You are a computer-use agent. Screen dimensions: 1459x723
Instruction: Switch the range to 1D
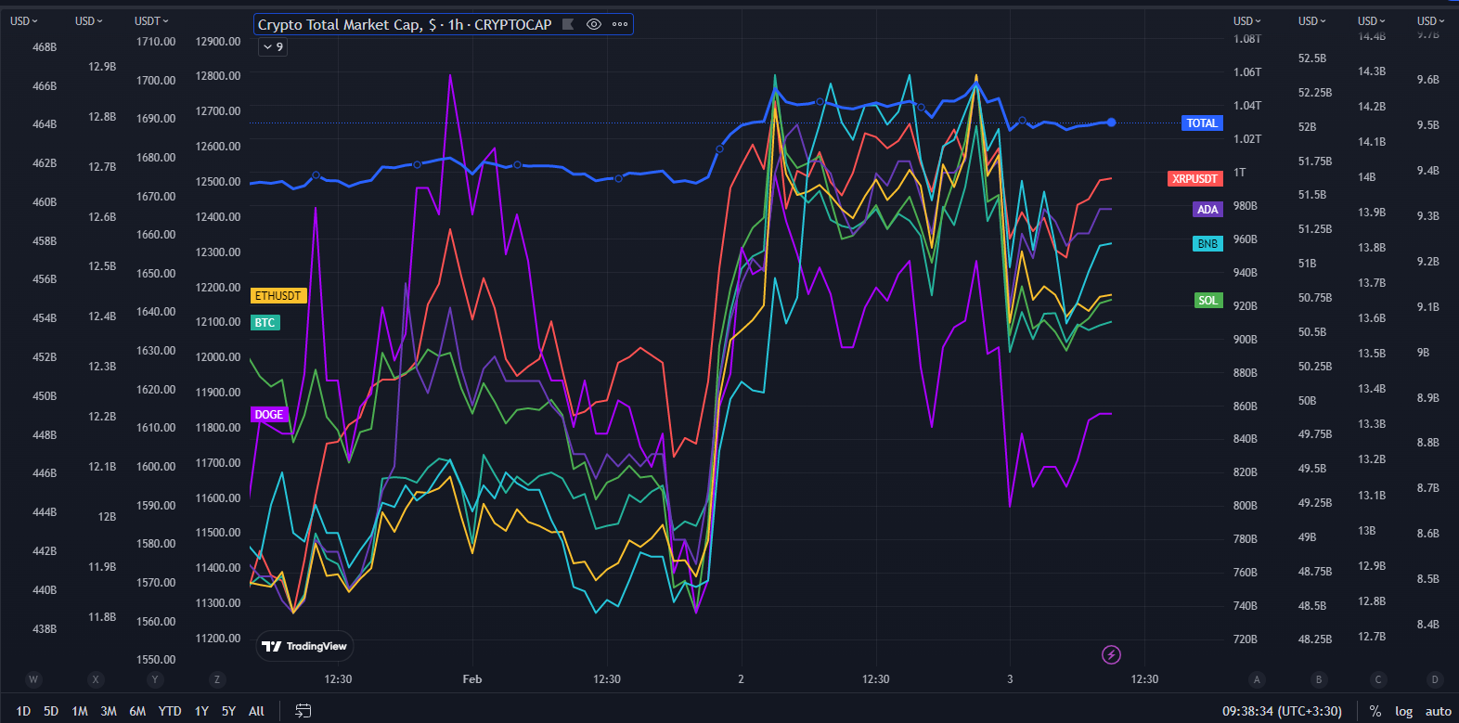(23, 711)
